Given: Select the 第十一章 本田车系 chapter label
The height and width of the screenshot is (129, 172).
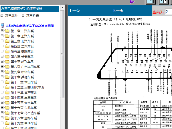Looking at the screenshot, I should coord(24,82).
